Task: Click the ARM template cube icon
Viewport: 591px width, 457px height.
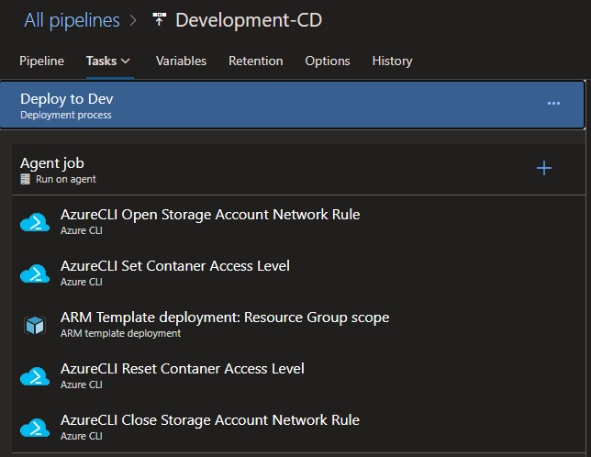Action: point(35,325)
